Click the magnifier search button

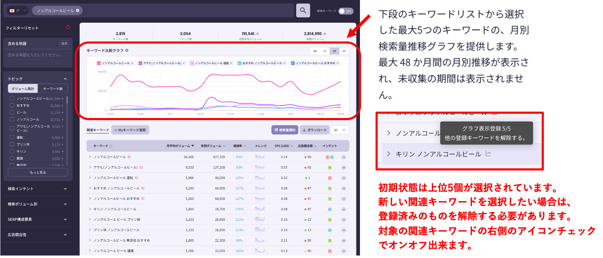303,11
